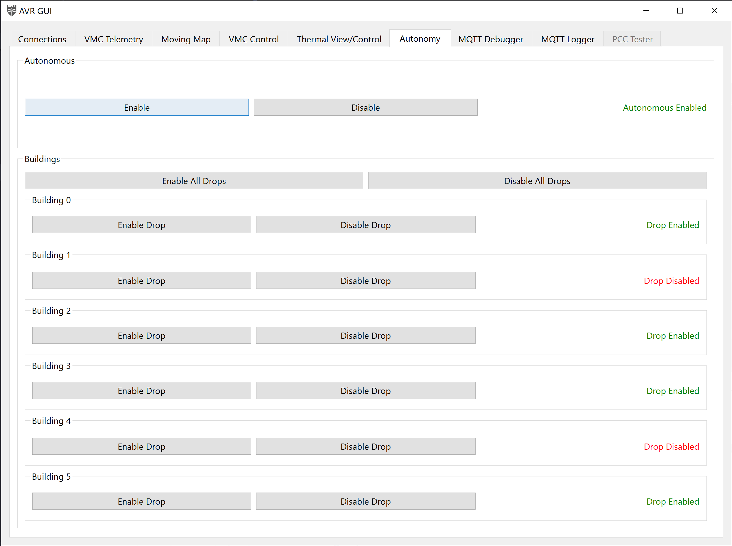The height and width of the screenshot is (546, 732).
Task: Click the Building 4 group label
Action: (x=51, y=421)
